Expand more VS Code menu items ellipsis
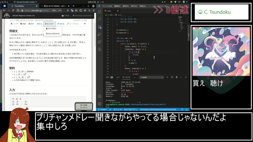This screenshot has width=253, height=142. (x=149, y=6)
